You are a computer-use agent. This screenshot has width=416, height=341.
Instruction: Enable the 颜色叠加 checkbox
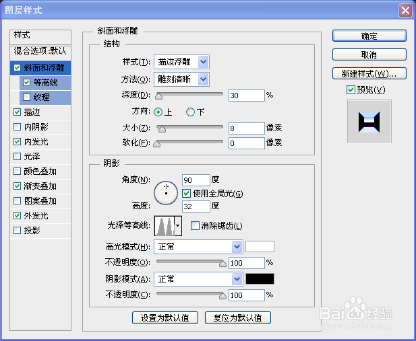tap(17, 172)
